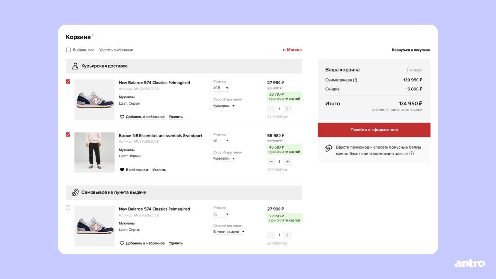496x279 pixels.
Task: Uncheck the Брюки NB Essentials item checkbox
Action: [68, 135]
